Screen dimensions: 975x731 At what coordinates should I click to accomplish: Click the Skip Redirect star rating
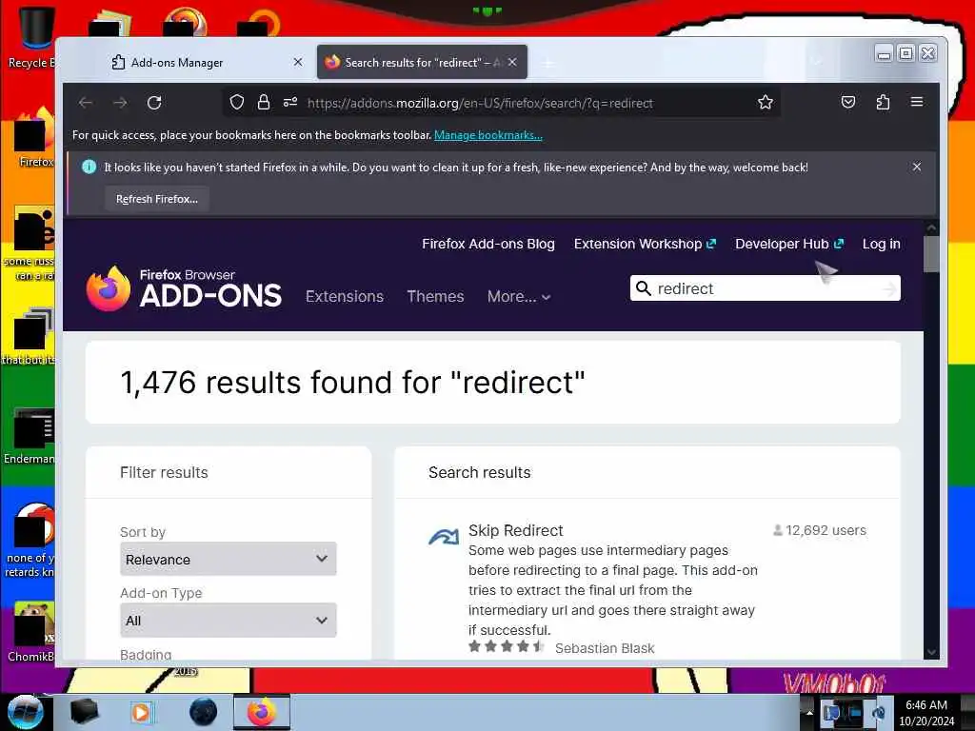point(507,646)
